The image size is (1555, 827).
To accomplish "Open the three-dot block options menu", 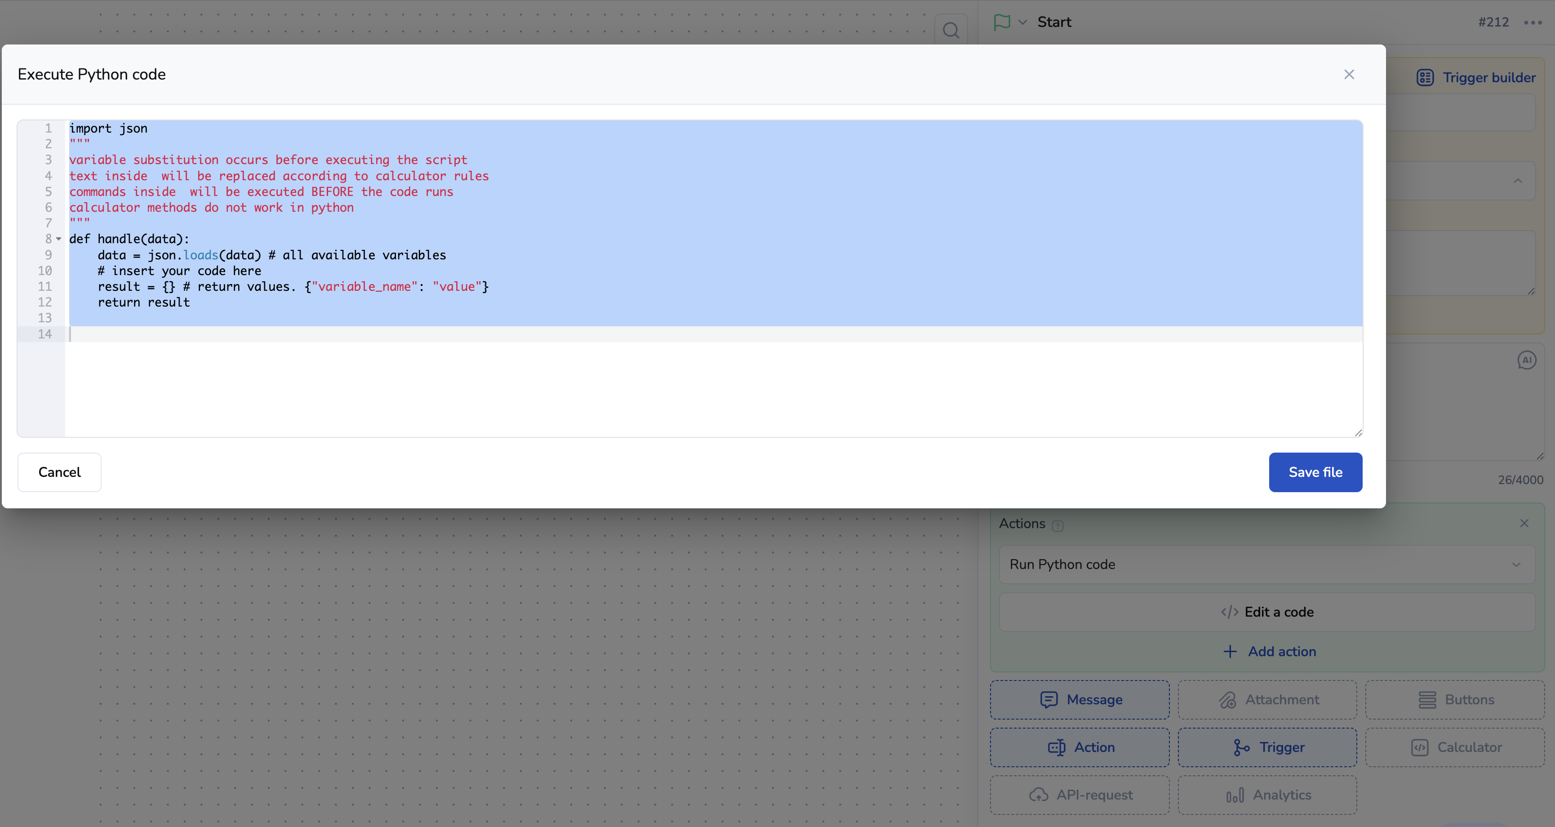I will [x=1532, y=22].
